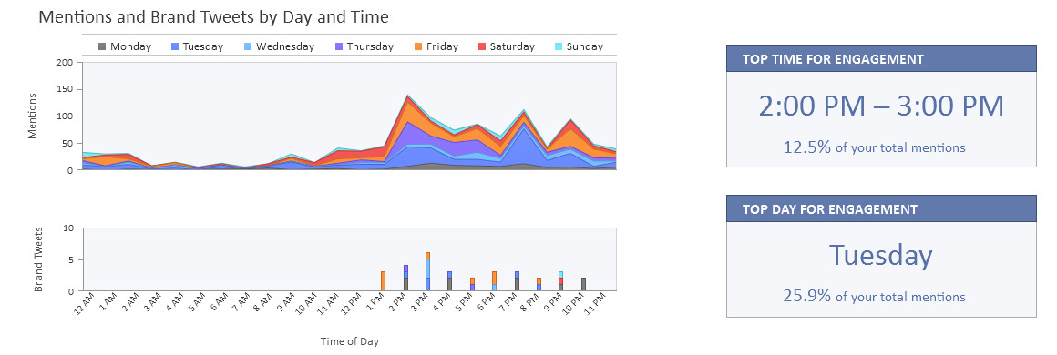Click the chart title Mentions and Brand Tweets
This screenshot has width=1057, height=355.
(214, 17)
